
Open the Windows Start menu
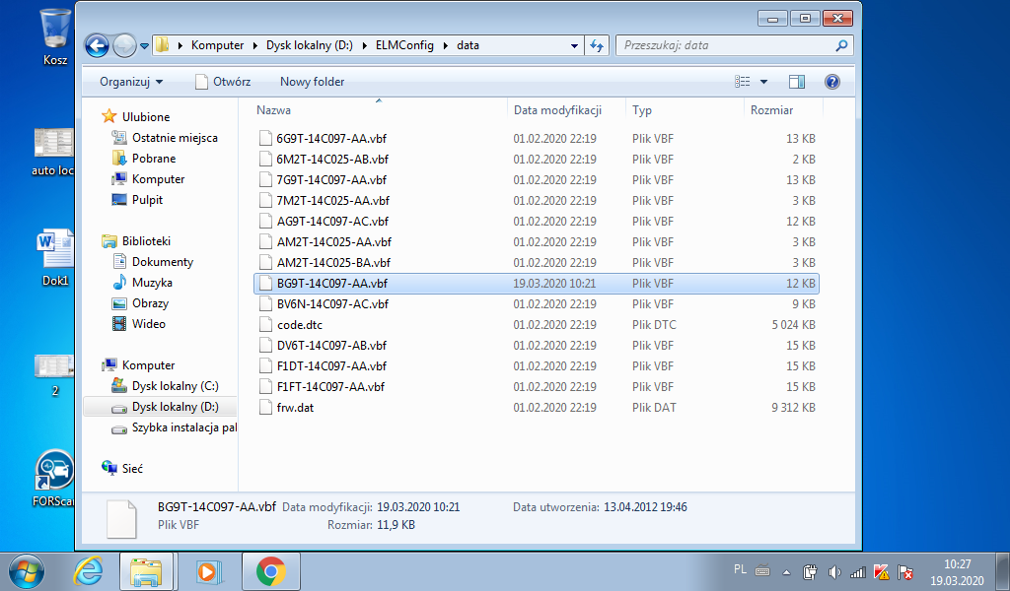(x=27, y=570)
